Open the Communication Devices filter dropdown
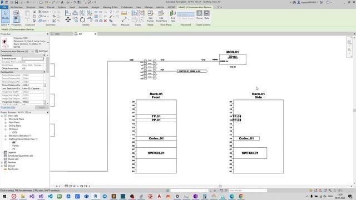Image resolution: width=356 pixels, height=200 pixels. [17, 52]
